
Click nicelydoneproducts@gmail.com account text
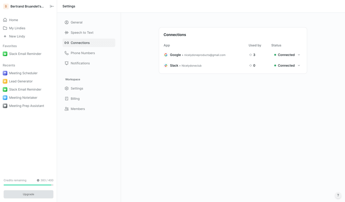[204, 55]
